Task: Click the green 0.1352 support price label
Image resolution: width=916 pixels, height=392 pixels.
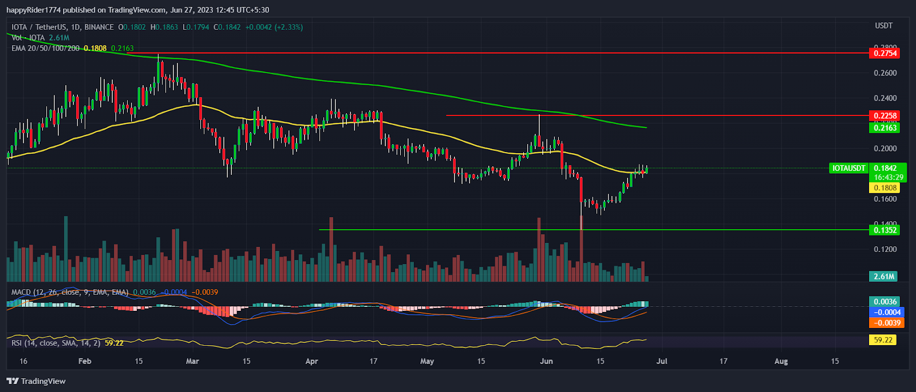Action: [x=885, y=230]
